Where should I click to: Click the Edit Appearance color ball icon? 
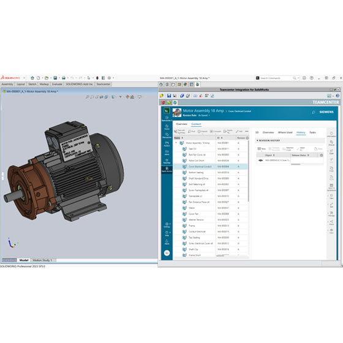click(127, 97)
